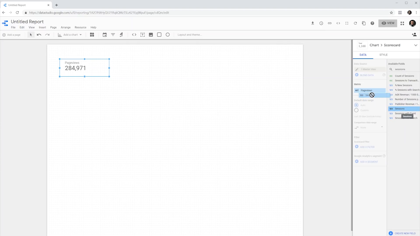420x236 pixels.
Task: Insert a data control
Action: 121,35
